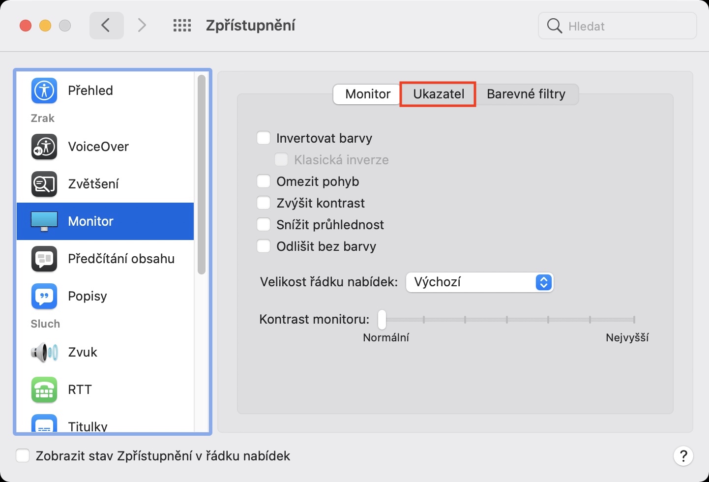The width and height of the screenshot is (709, 482).
Task: Open the Přehled accessibility overview icon
Action: (x=44, y=90)
